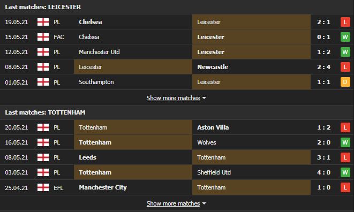Screen dimensions: 354x212
Task: Open the Newcastle team name on 08.05.21
Action: (213, 67)
